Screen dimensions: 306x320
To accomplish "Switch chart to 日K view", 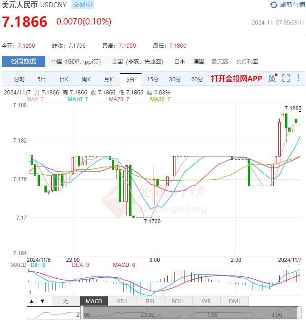I will [64, 79].
